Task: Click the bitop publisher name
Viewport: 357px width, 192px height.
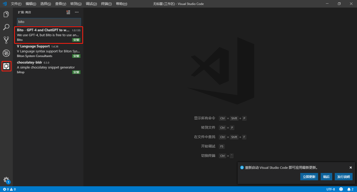Action: (21, 72)
